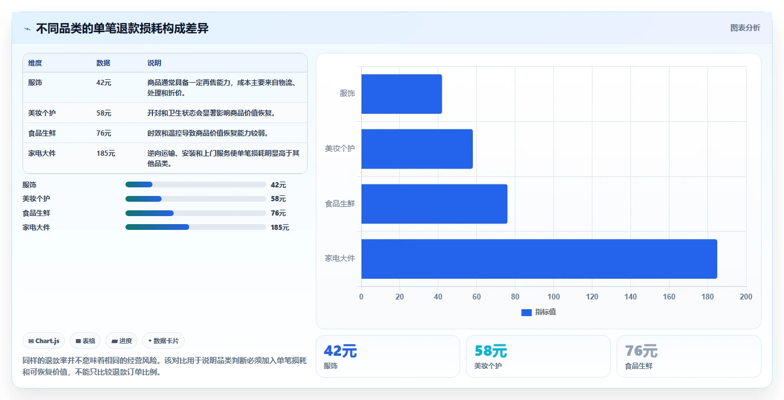Click the title 不同品类的单笔退款损耗构成差异

(122, 28)
